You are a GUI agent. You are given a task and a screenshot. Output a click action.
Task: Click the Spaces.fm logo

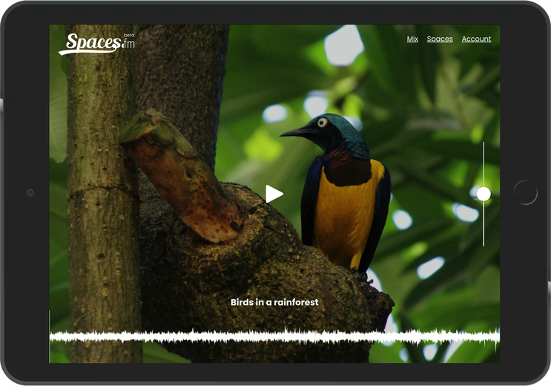(96, 44)
